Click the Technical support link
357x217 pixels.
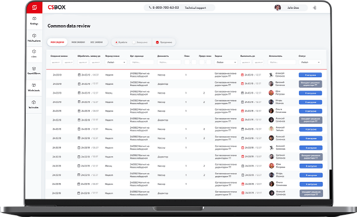(x=195, y=8)
